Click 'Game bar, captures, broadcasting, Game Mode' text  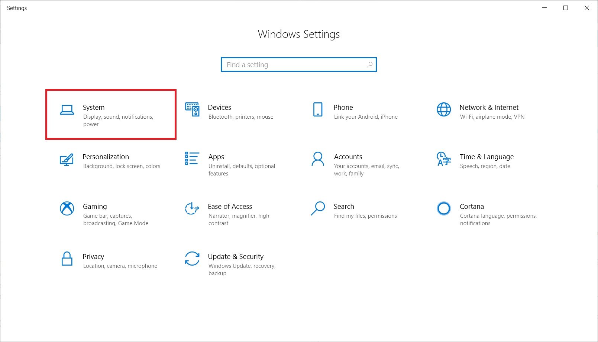(116, 220)
